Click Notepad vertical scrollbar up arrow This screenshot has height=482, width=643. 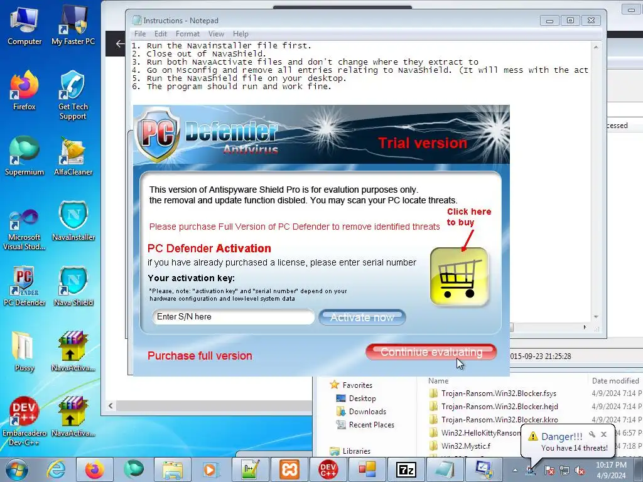596,46
